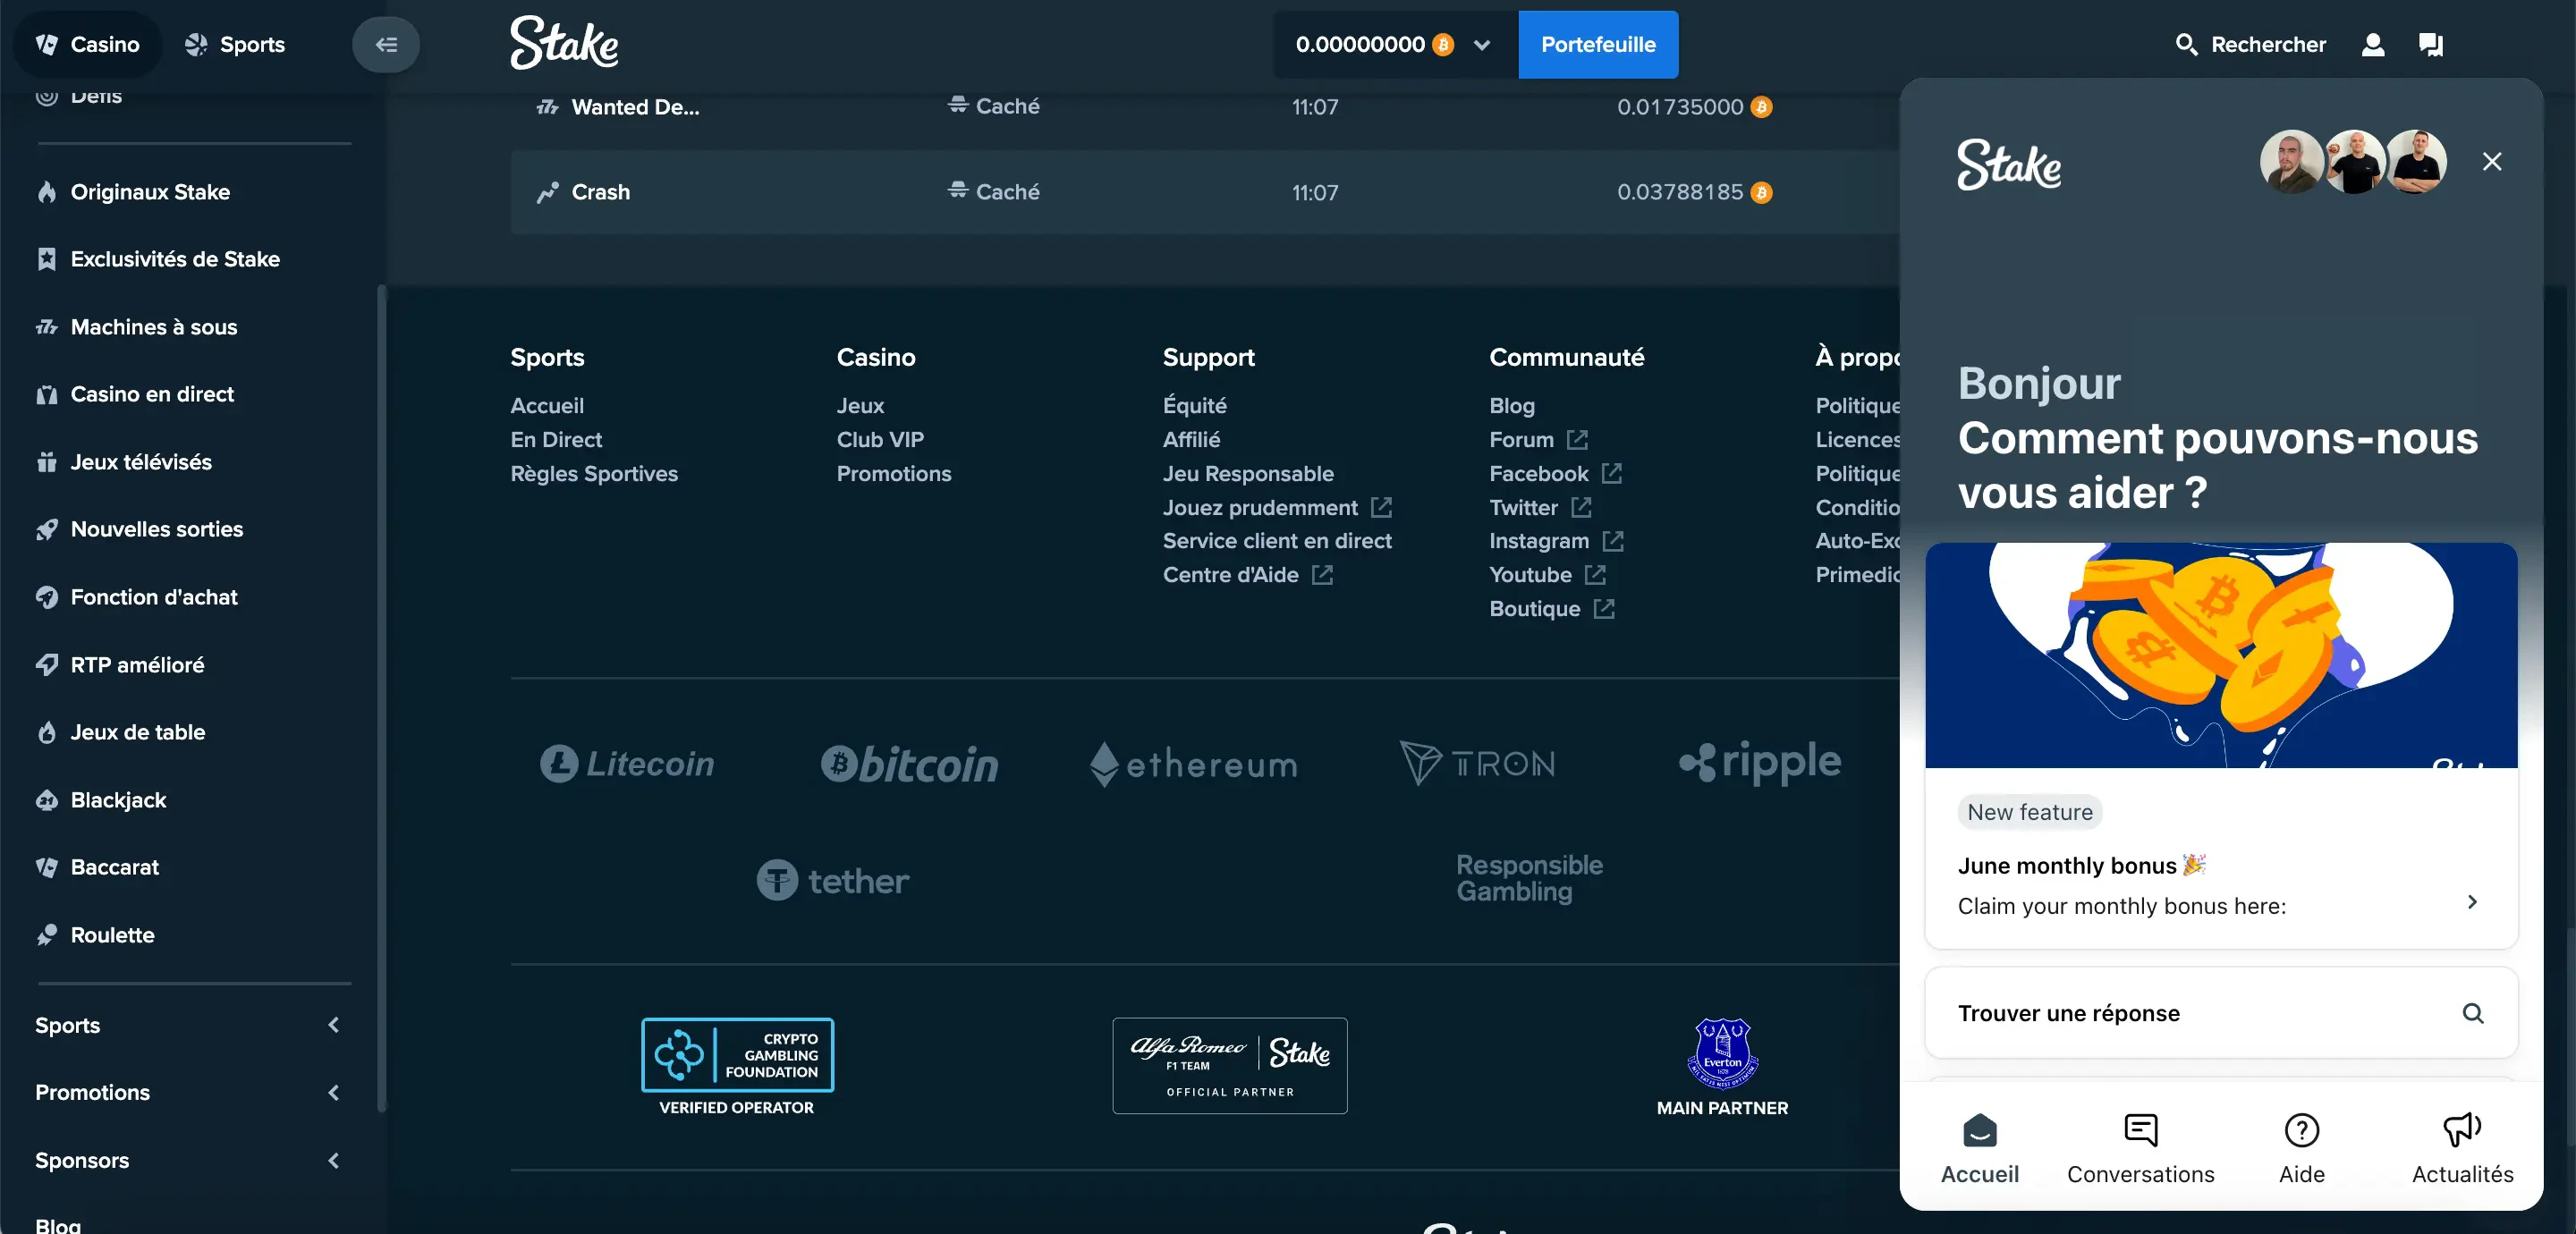Click the Alfa Romeo F1 Team partner logo
2576x1234 pixels.
coord(1230,1066)
